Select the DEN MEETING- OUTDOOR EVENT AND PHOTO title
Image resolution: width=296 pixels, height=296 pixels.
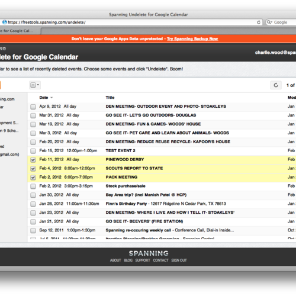click(166, 107)
